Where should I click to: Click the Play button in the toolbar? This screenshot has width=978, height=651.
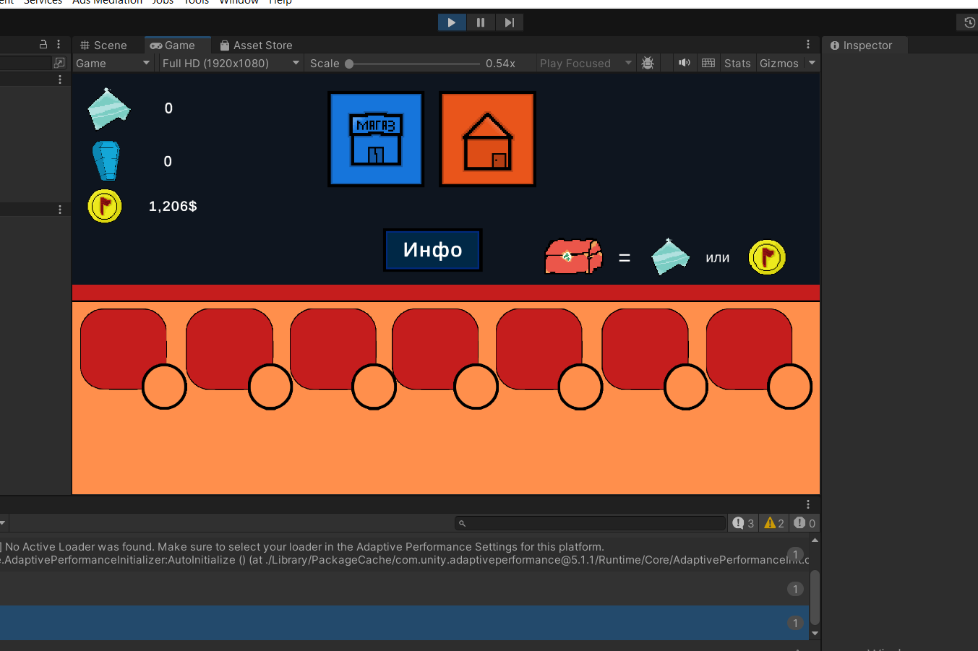tap(452, 22)
